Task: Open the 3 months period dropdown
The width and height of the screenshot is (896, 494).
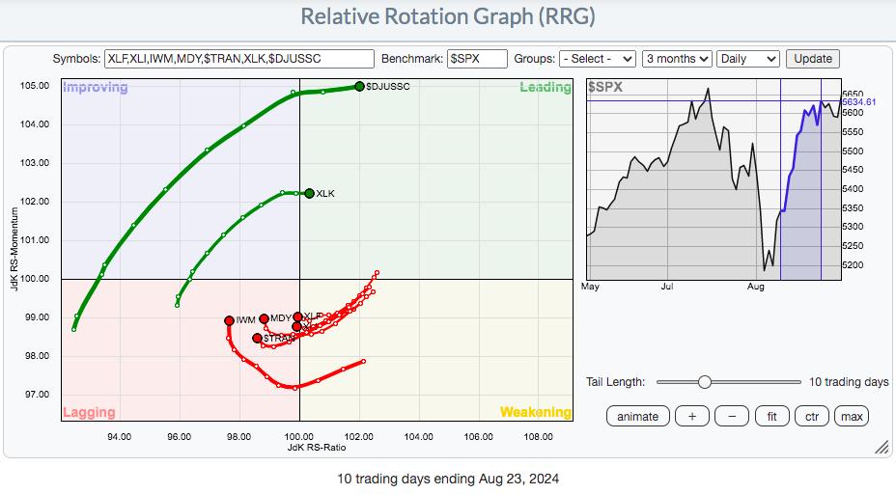Action: click(x=677, y=59)
